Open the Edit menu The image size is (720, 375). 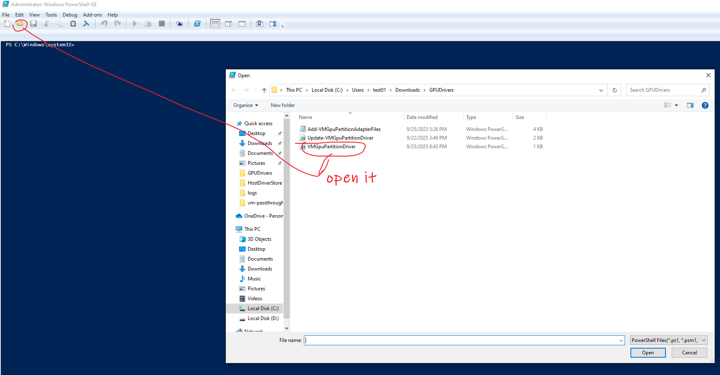click(x=19, y=15)
